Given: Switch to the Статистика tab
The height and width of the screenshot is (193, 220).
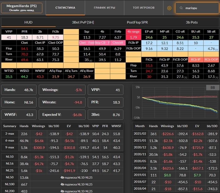Looking at the screenshot, I should [65, 8].
